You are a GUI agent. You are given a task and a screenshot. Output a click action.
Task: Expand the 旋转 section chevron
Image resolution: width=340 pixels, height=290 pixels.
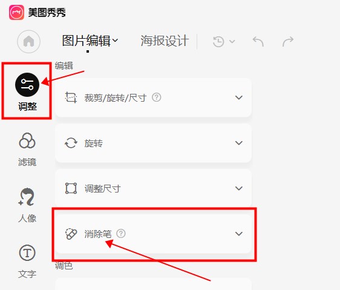239,143
